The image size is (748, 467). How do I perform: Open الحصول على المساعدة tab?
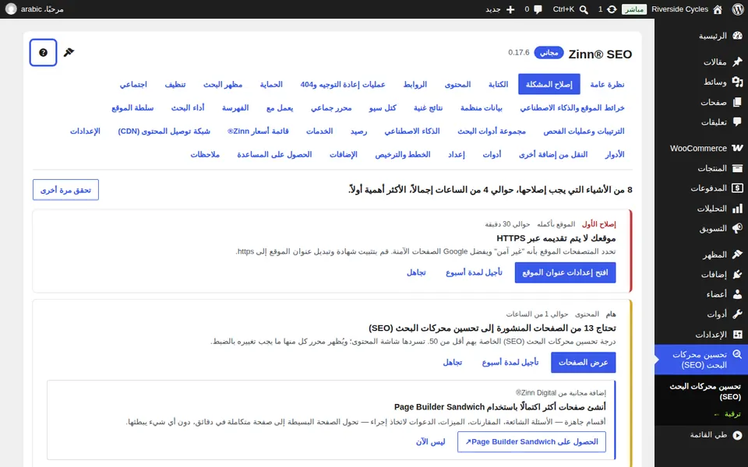coord(274,154)
